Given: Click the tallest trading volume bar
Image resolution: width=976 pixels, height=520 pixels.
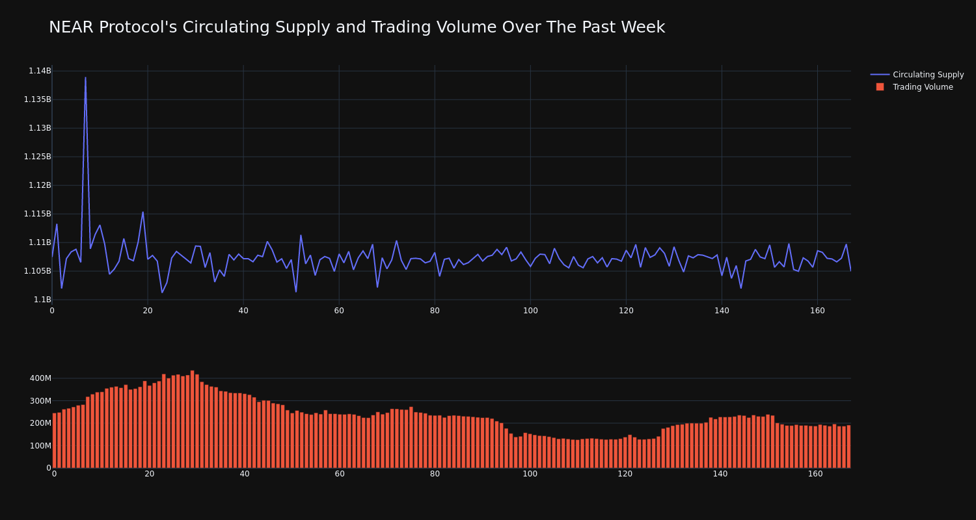Looking at the screenshot, I should 192,419.
